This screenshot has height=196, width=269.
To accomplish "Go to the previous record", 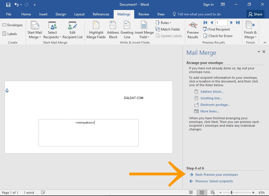I will [x=212, y=23].
